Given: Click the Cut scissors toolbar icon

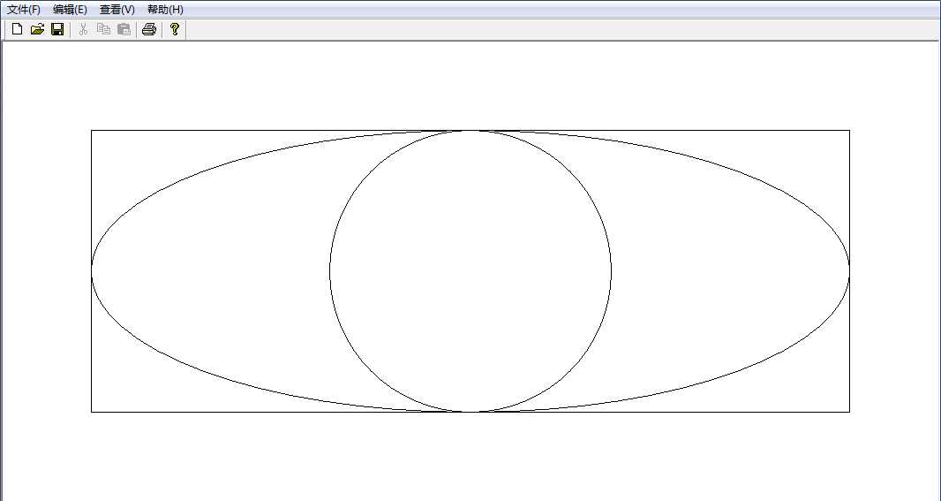Looking at the screenshot, I should [83, 29].
